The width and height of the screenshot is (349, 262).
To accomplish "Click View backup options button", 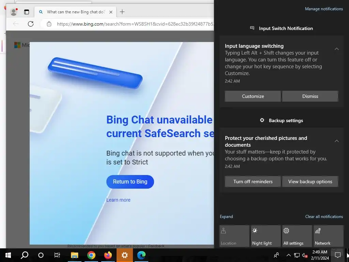I will click(x=310, y=181).
